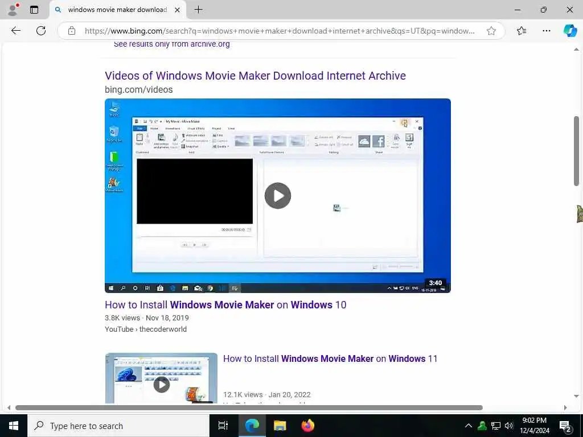Open the notification center icon
The width and height of the screenshot is (583, 437).
[x=565, y=426]
